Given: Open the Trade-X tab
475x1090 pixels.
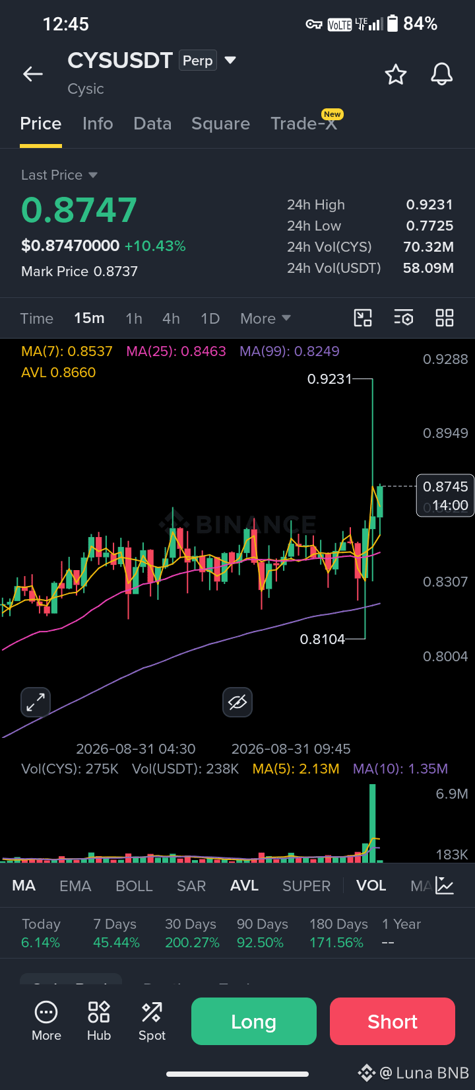Looking at the screenshot, I should pos(304,124).
